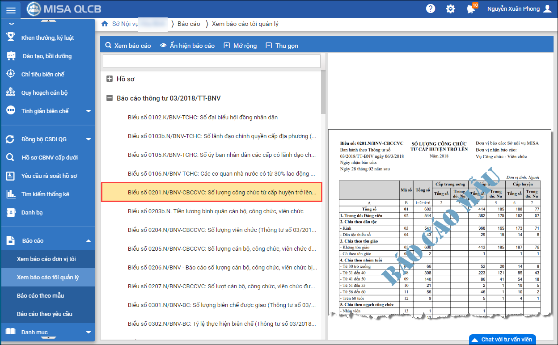Open the settings gear icon
Screen dimensions: 558x345
coord(450,9)
